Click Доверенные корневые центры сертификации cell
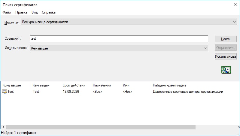Image resolution: width=240 pixels, height=136 pixels. pyautogui.click(x=188, y=92)
